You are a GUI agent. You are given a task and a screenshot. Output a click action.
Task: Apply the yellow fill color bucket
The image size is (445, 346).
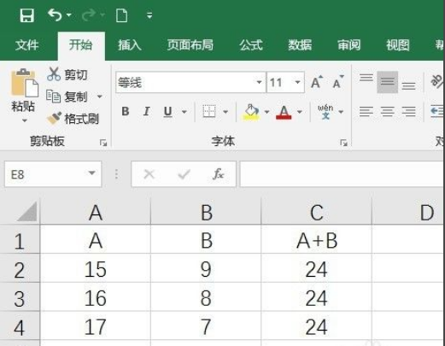coord(251,112)
